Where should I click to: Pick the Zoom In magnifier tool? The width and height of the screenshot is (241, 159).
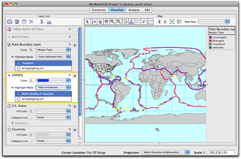pos(113,22)
